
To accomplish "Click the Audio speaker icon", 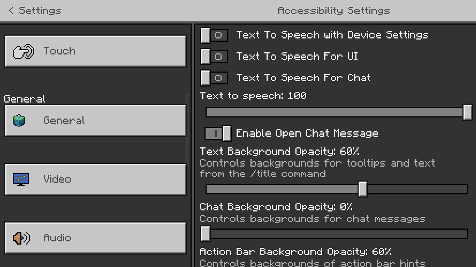I will coord(21,238).
